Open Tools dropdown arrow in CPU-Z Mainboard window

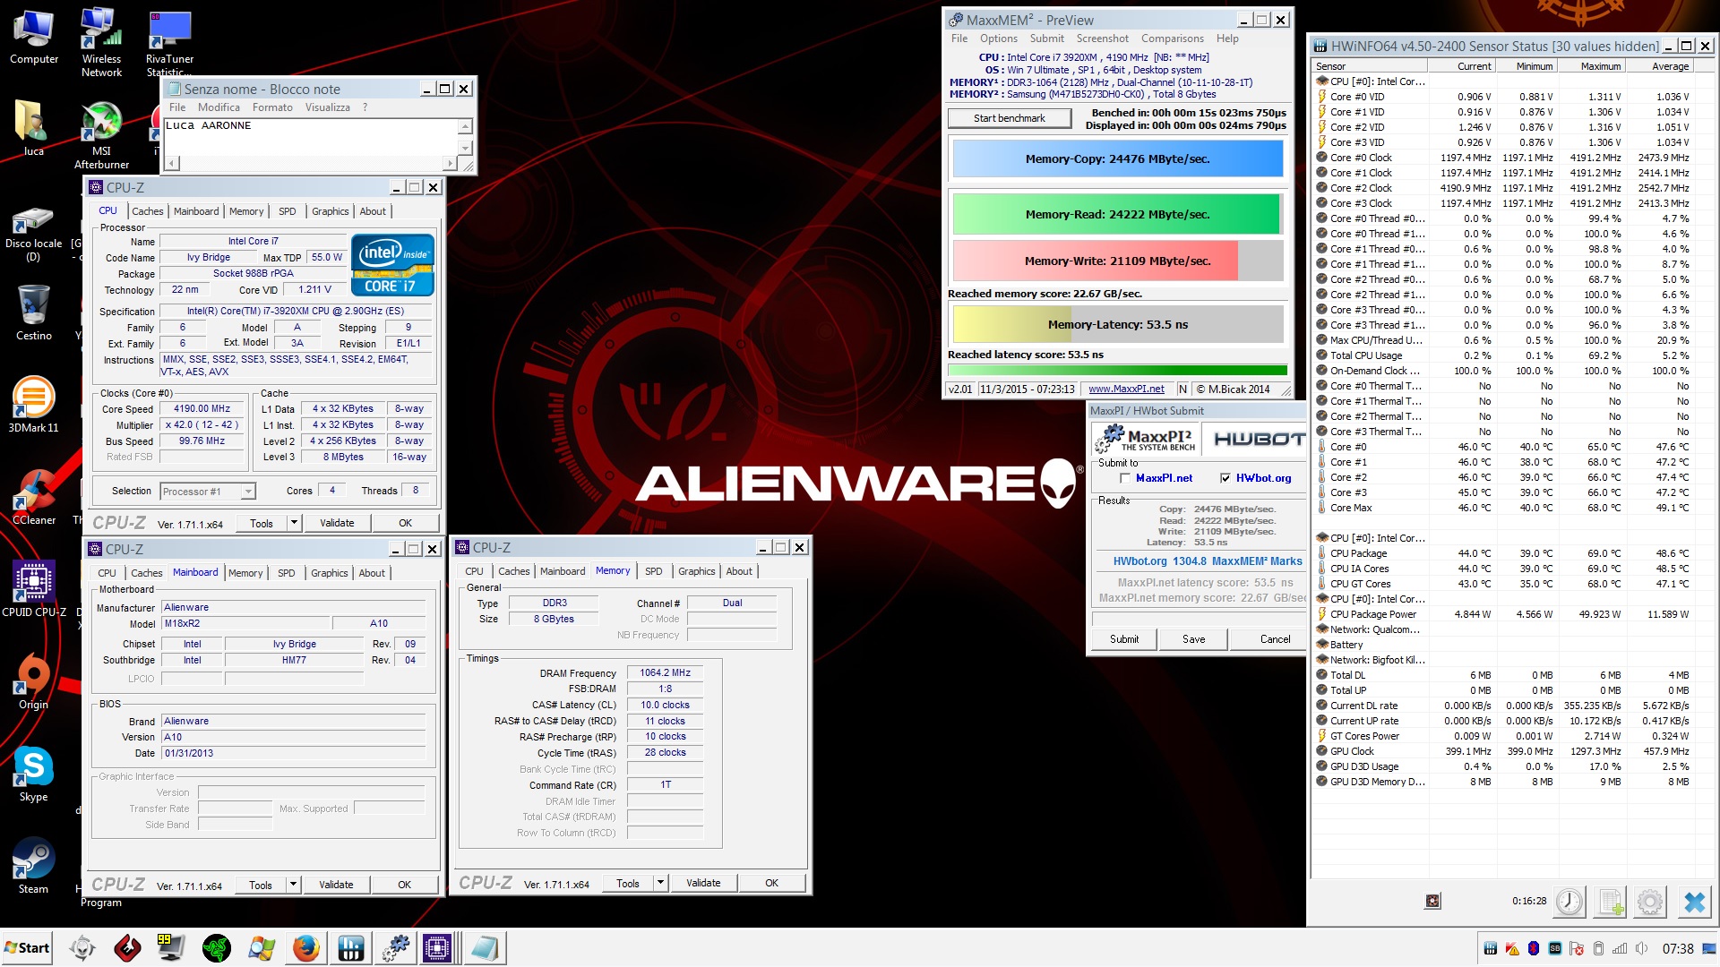click(292, 885)
